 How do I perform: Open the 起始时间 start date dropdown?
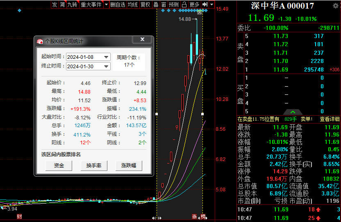click(107, 57)
